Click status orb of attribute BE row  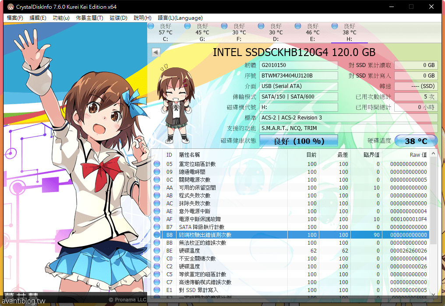point(157,251)
